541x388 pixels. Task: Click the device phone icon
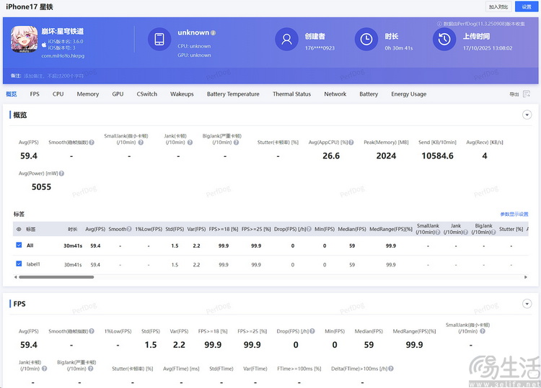point(159,39)
